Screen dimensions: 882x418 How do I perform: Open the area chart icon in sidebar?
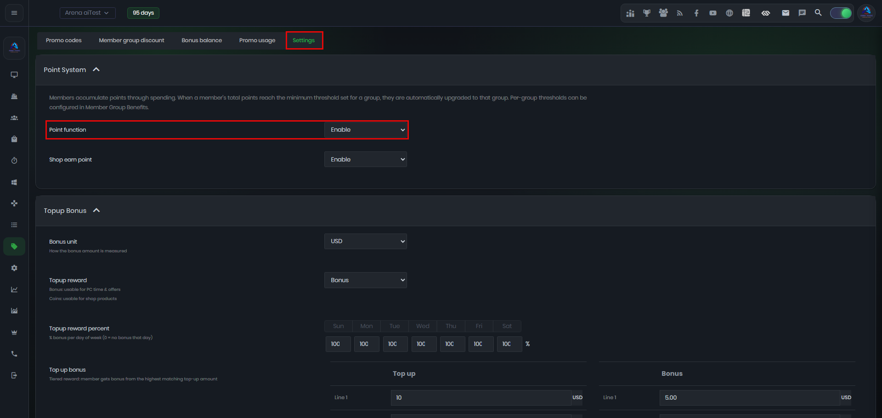(x=14, y=311)
